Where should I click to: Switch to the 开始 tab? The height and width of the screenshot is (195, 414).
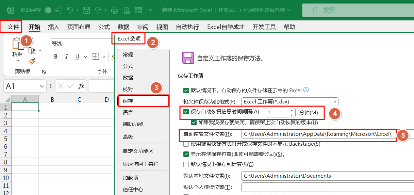point(34,27)
